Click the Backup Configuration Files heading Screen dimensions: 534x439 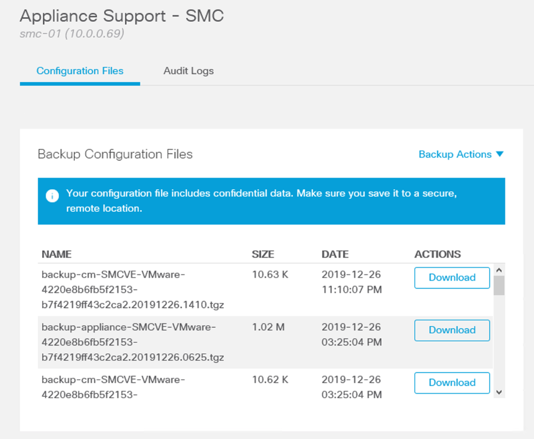click(115, 155)
